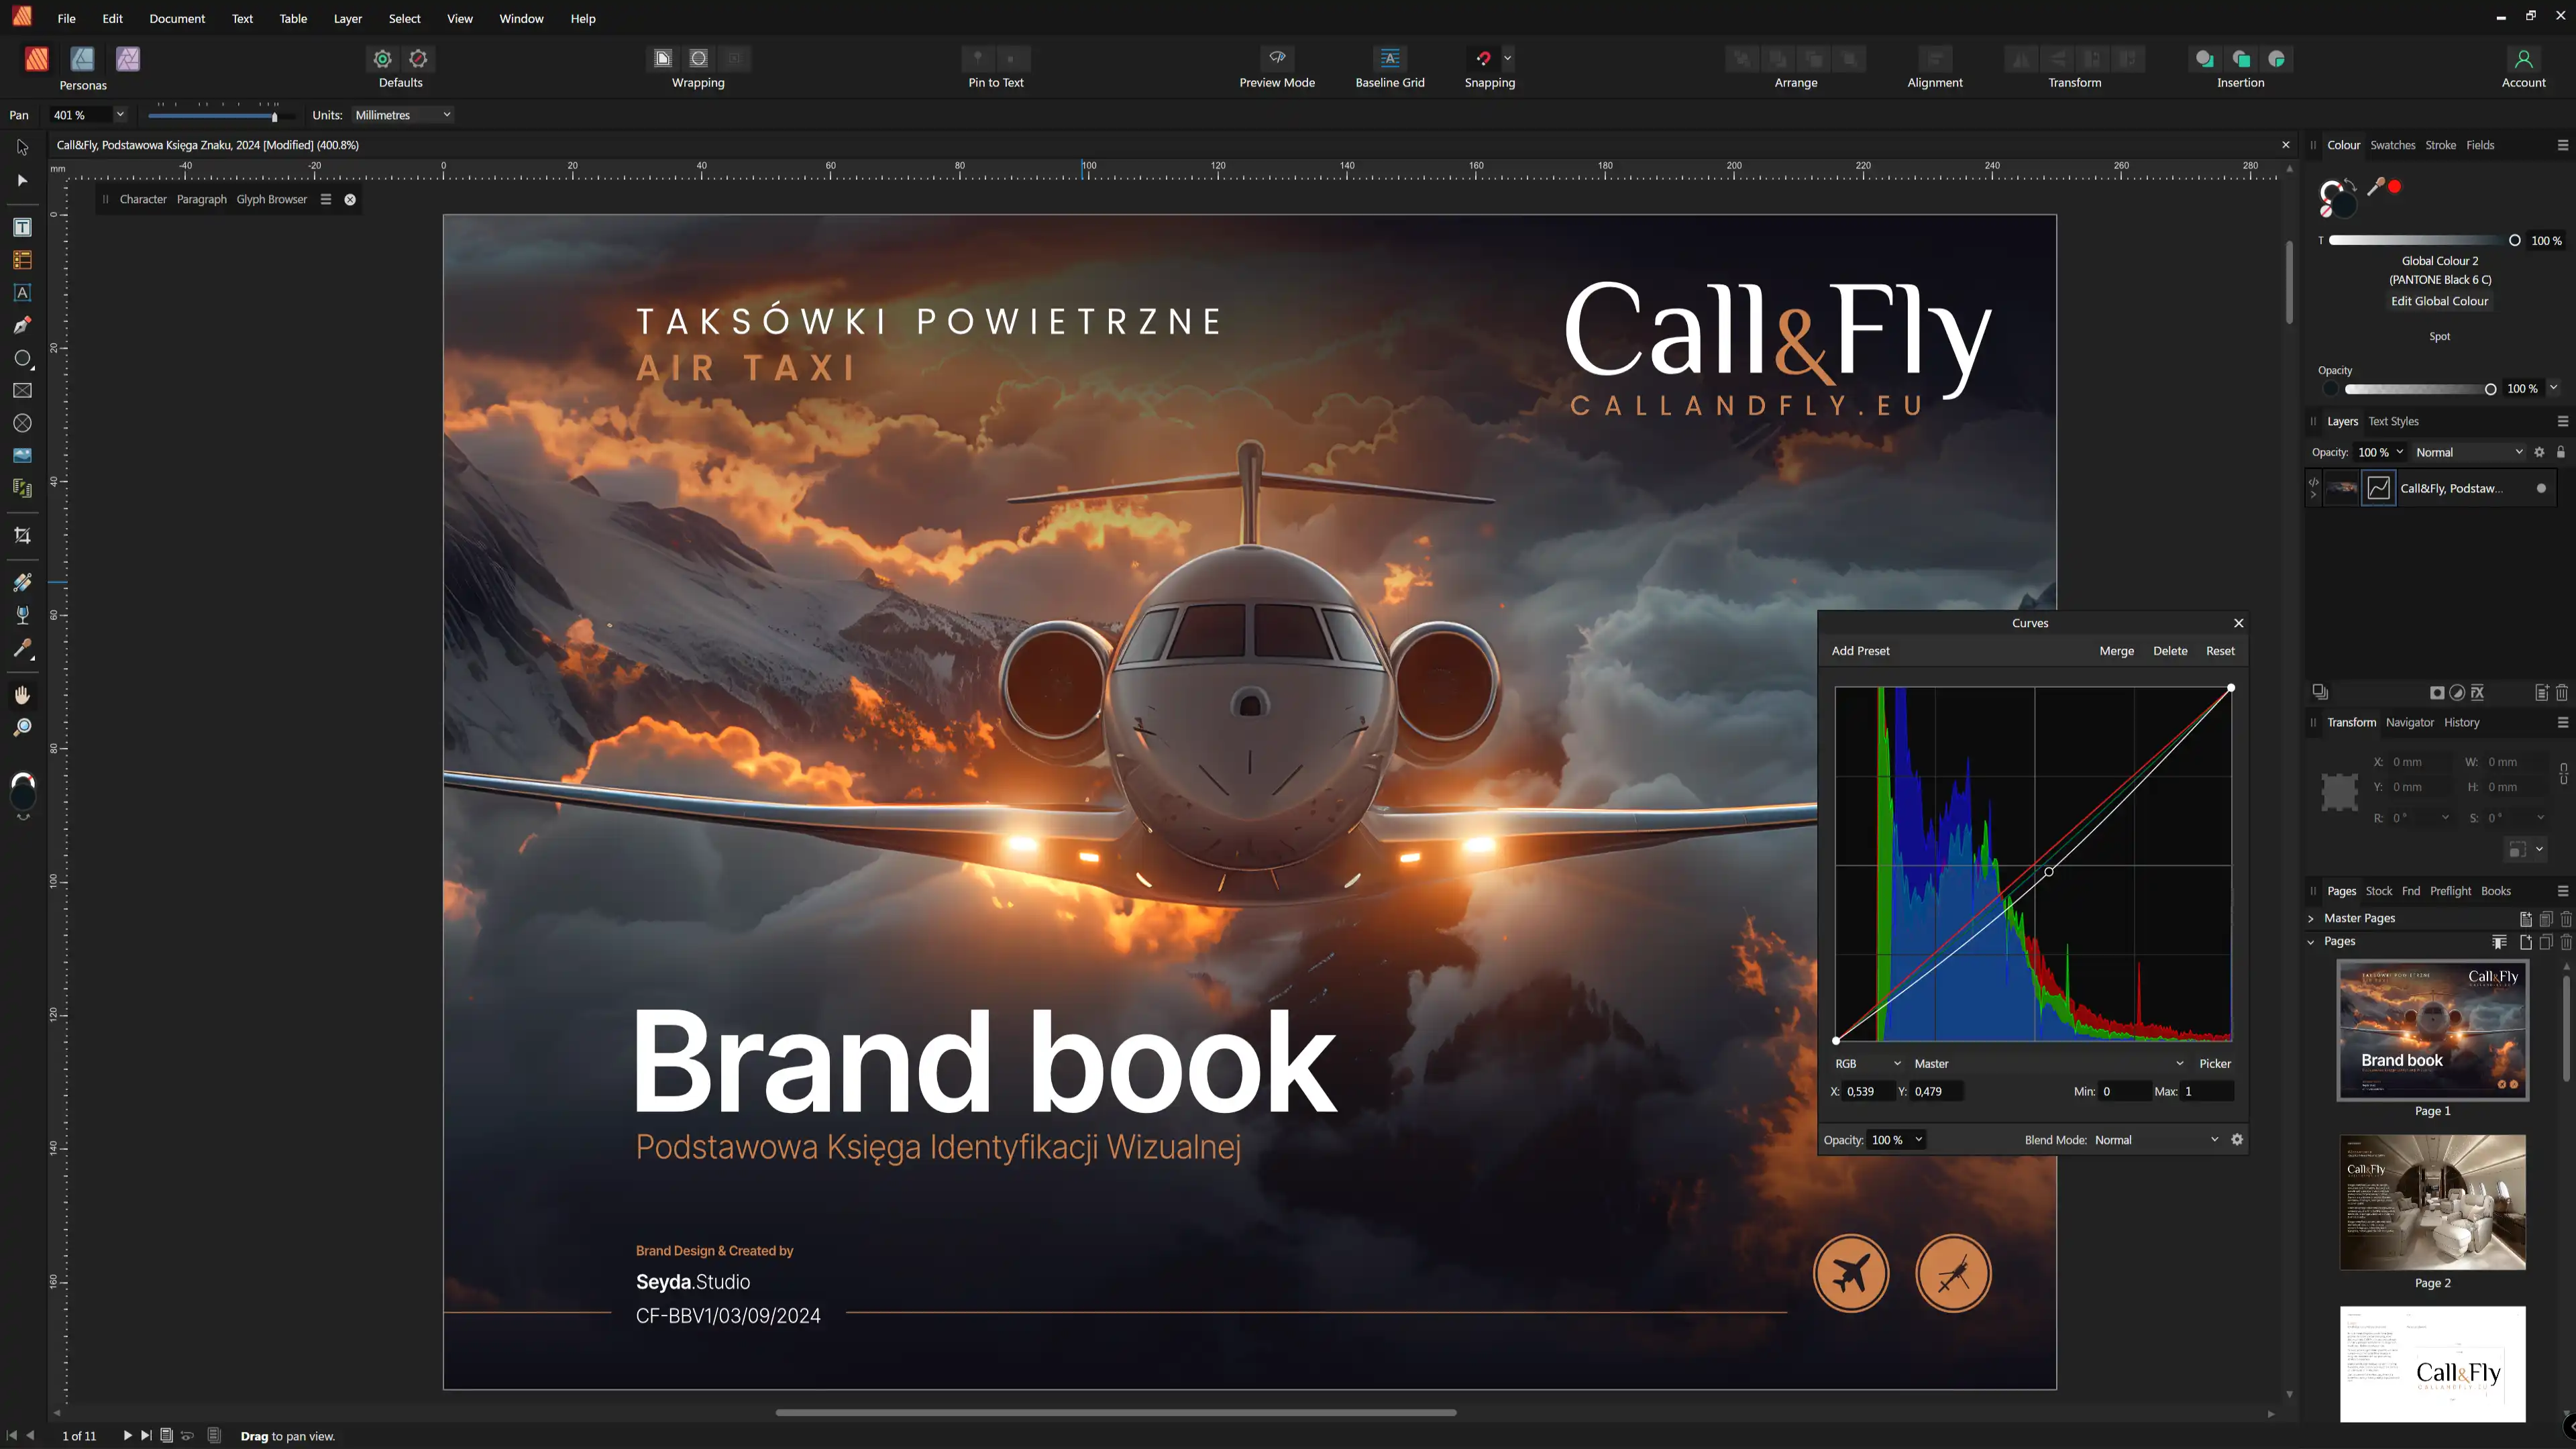Open the Account button
This screenshot has height=1449, width=2576.
[x=2523, y=68]
